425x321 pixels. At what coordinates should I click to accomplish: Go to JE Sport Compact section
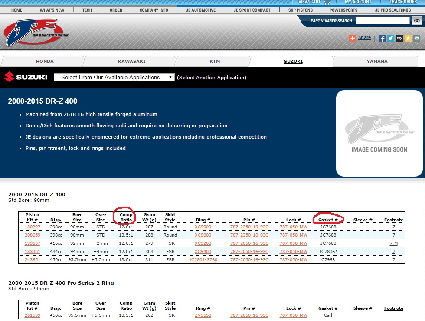point(252,10)
